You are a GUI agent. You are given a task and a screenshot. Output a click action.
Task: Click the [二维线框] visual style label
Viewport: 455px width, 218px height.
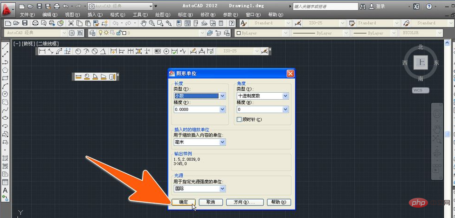[47, 44]
